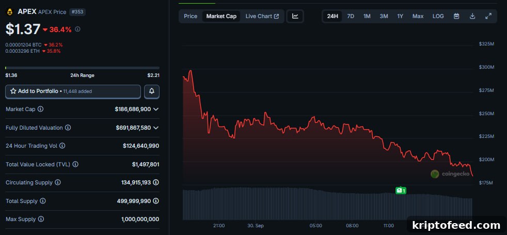Switch to Price chart tab
This screenshot has height=235, width=507.
pos(191,16)
